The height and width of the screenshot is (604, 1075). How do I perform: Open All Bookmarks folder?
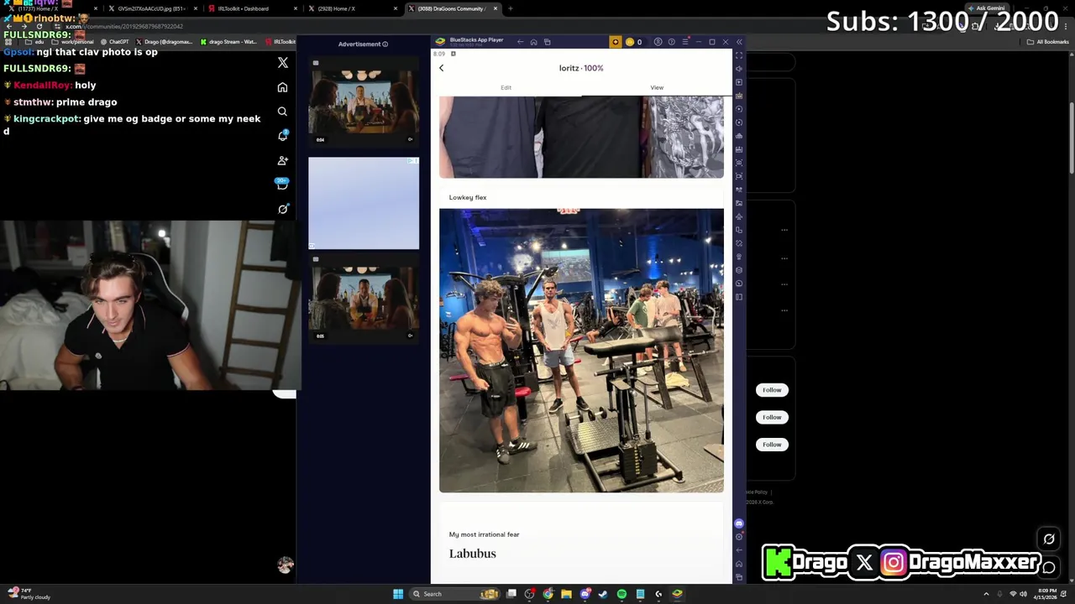(x=1049, y=42)
